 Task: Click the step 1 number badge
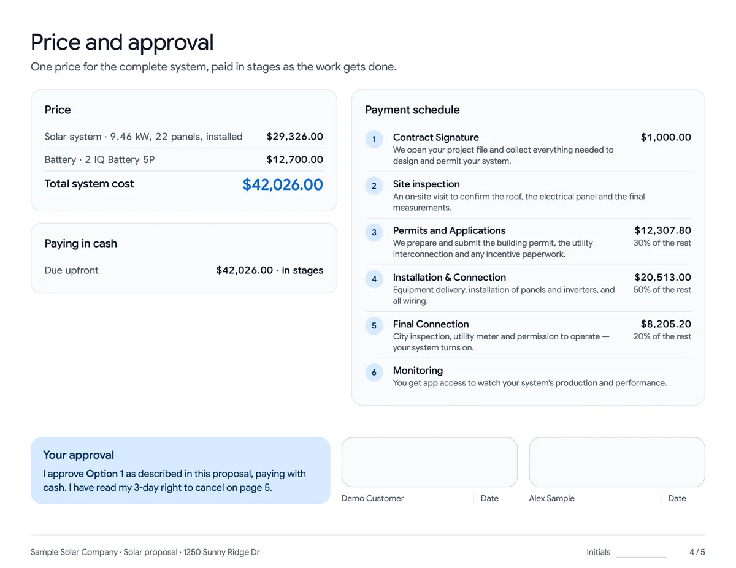(x=374, y=139)
